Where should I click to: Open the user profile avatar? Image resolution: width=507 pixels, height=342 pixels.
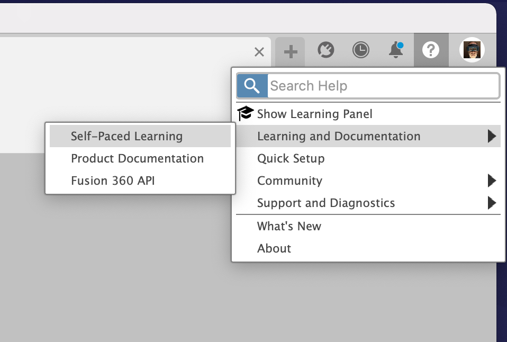click(472, 50)
